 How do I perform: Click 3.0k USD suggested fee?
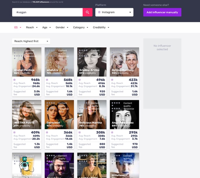click(x=37, y=93)
